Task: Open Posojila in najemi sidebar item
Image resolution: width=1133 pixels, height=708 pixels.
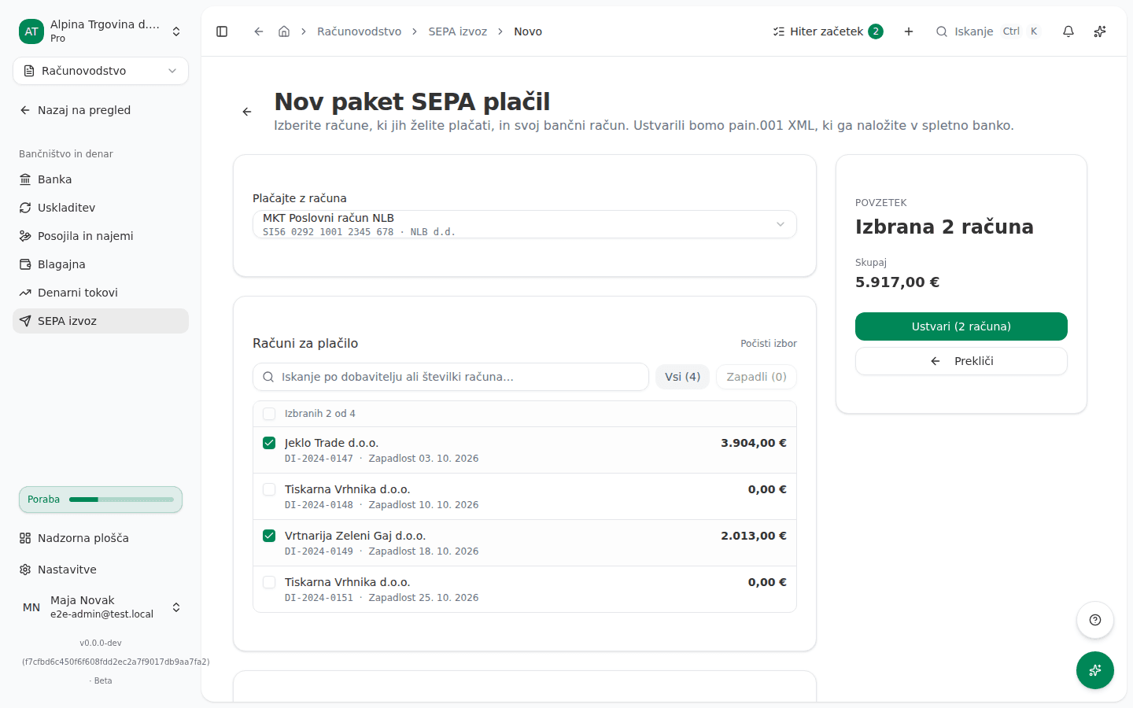Action: [x=101, y=236]
